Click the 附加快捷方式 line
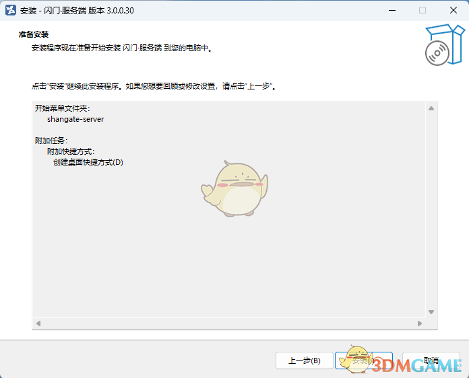This screenshot has width=469, height=378. (x=71, y=151)
